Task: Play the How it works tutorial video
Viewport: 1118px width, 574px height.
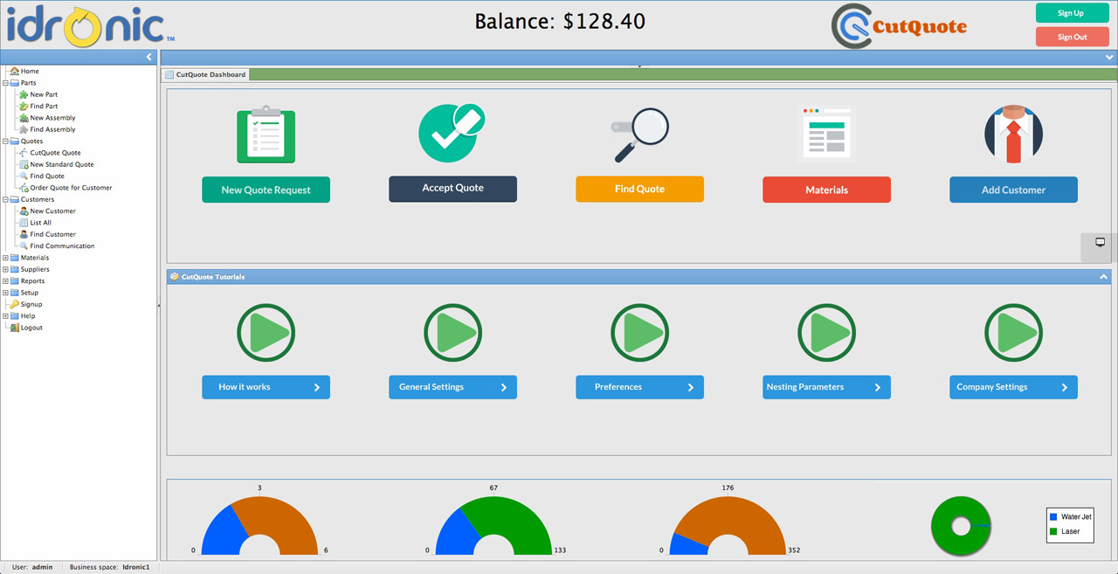Action: point(266,333)
